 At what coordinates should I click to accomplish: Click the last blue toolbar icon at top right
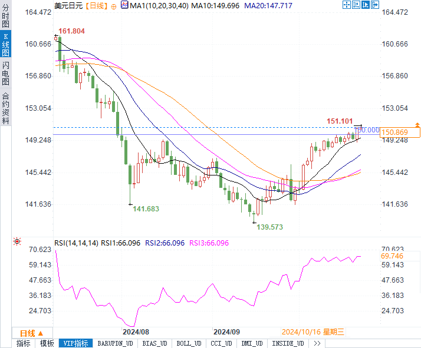pos(374,5)
